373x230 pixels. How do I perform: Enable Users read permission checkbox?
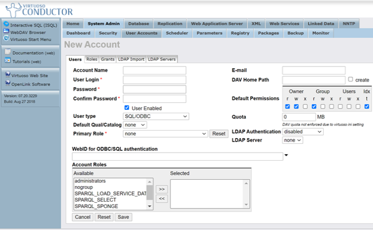341,106
